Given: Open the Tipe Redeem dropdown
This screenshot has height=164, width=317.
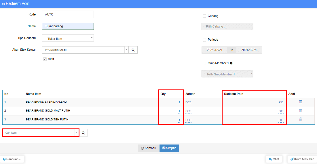Looking at the screenshot, I should 68,38.
